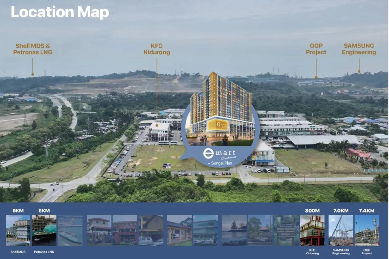Click the "Location Map" title

click(x=60, y=12)
